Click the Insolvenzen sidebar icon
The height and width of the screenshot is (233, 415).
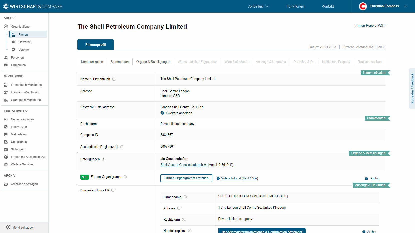pyautogui.click(x=6, y=127)
